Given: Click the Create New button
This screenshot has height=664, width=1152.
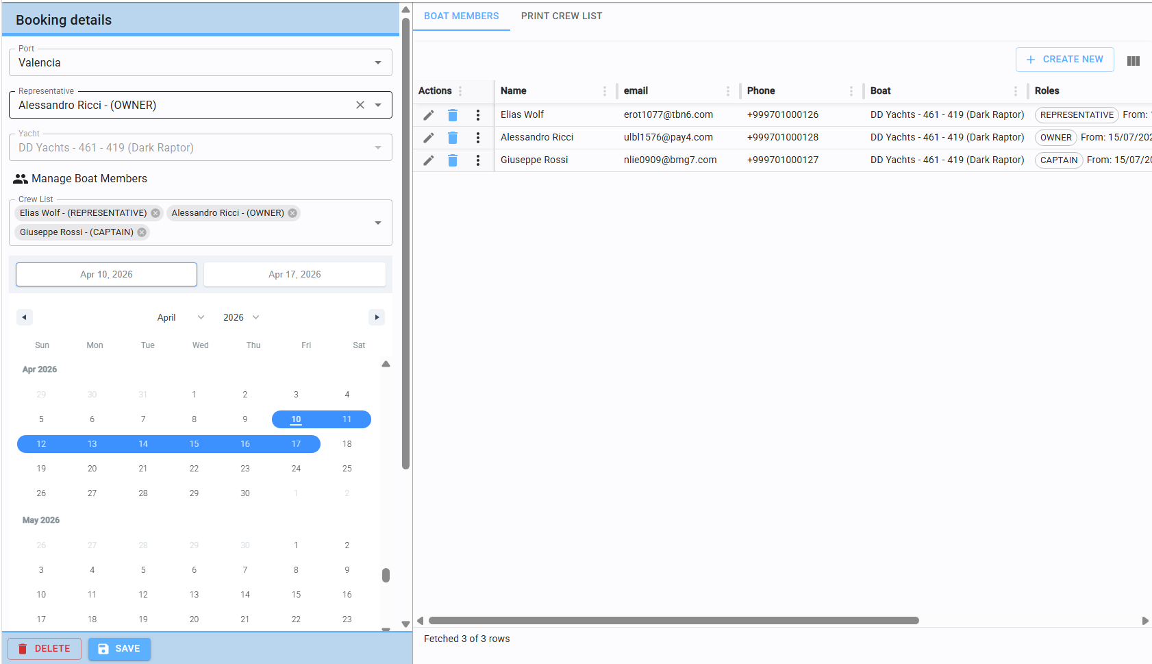Looking at the screenshot, I should (x=1064, y=60).
